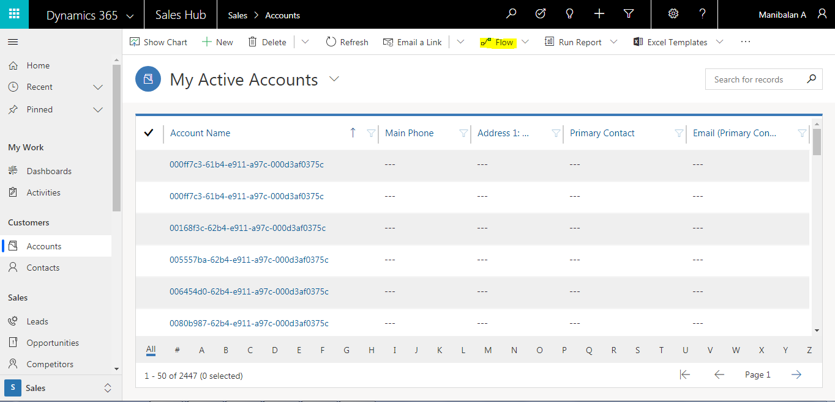The image size is (835, 402).
Task: Open account 005557ba-62b4-e911-a97c-000d3af0375c
Action: [249, 260]
